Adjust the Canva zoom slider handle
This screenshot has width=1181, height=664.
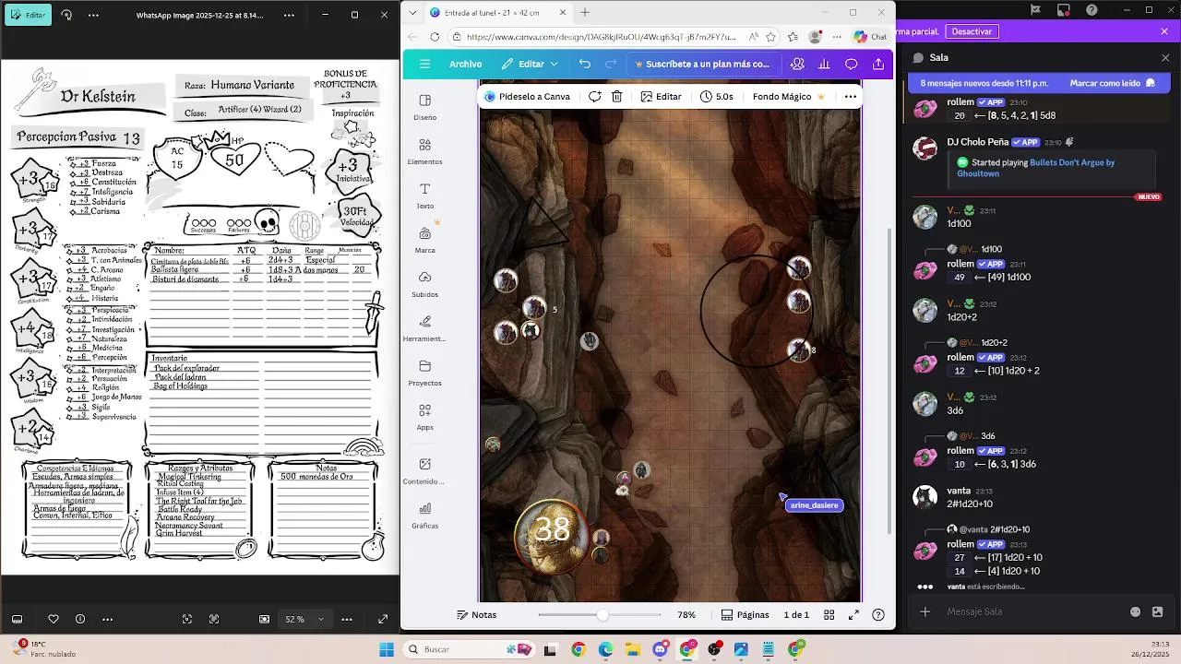pos(602,615)
